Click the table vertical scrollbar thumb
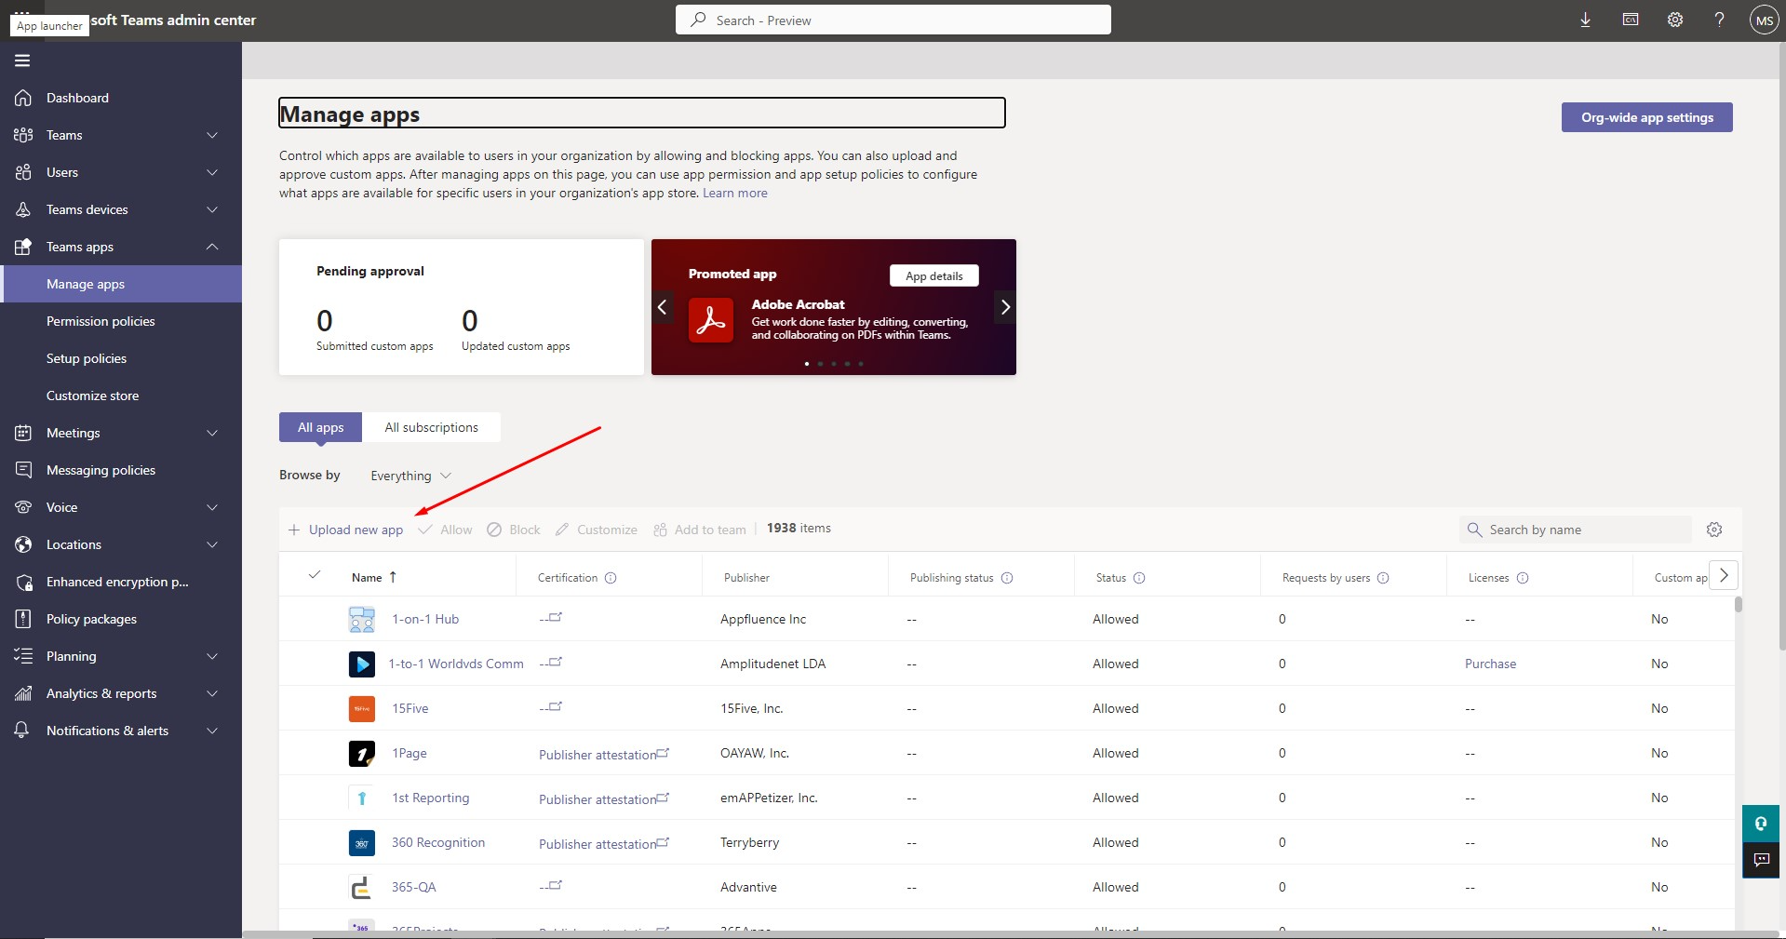This screenshot has height=939, width=1786. coord(1739,604)
